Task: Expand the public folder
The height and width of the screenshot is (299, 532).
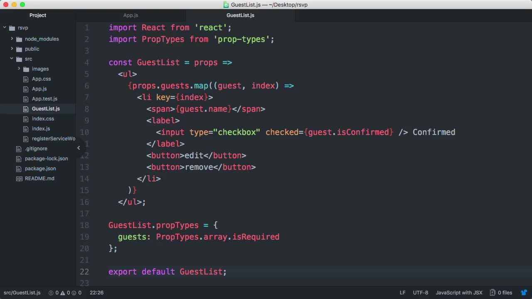Action: coord(12,49)
